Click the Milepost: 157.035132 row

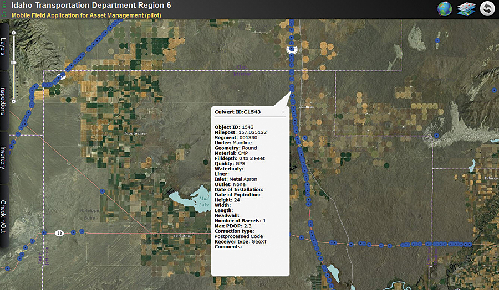coord(241,132)
